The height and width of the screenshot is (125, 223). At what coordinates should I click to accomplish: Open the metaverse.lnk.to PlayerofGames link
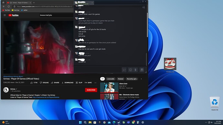[46, 97]
